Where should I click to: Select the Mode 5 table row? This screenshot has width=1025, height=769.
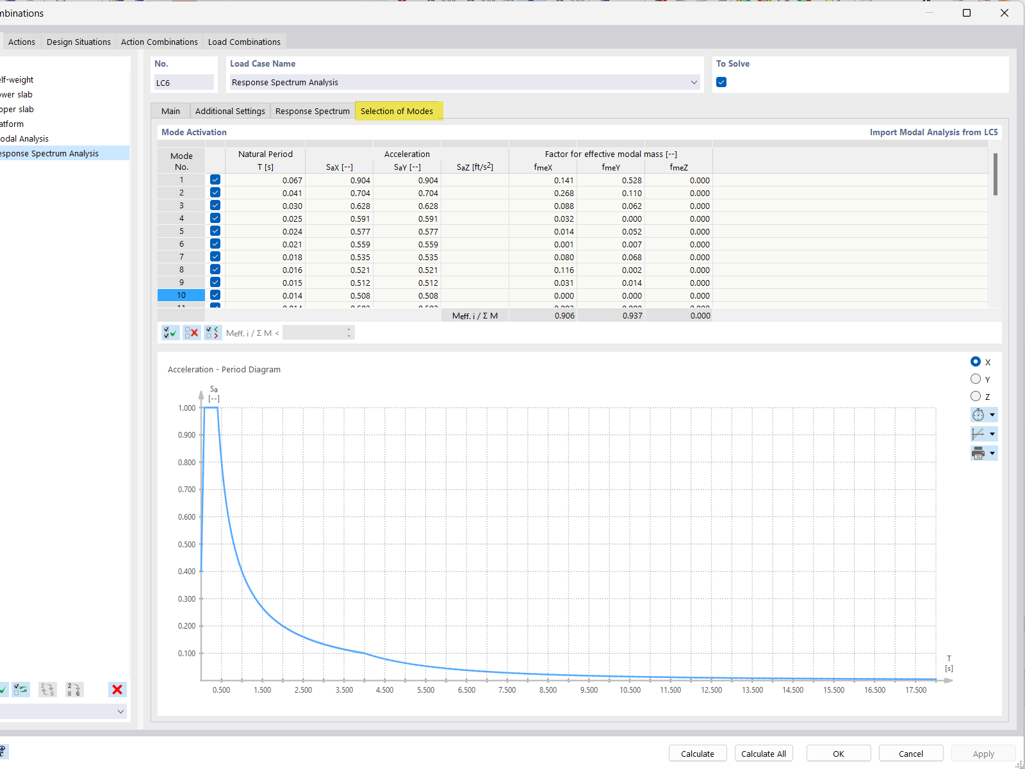coord(181,231)
